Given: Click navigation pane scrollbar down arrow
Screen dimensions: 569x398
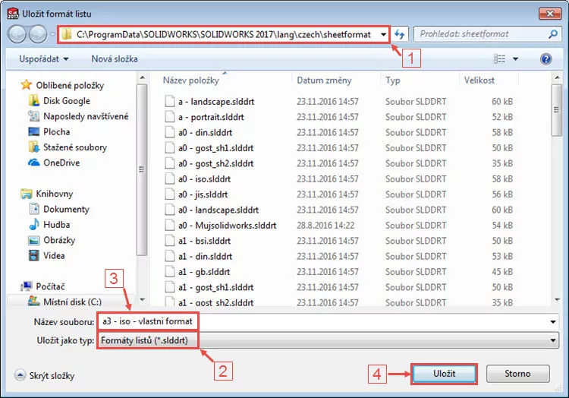Looking at the screenshot, I should pos(143,300).
